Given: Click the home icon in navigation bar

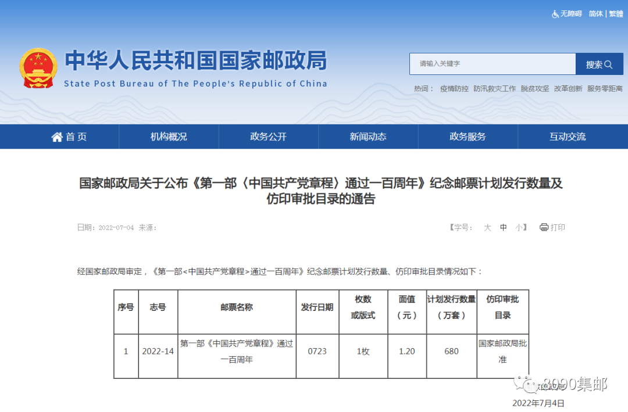Looking at the screenshot, I should click(57, 137).
